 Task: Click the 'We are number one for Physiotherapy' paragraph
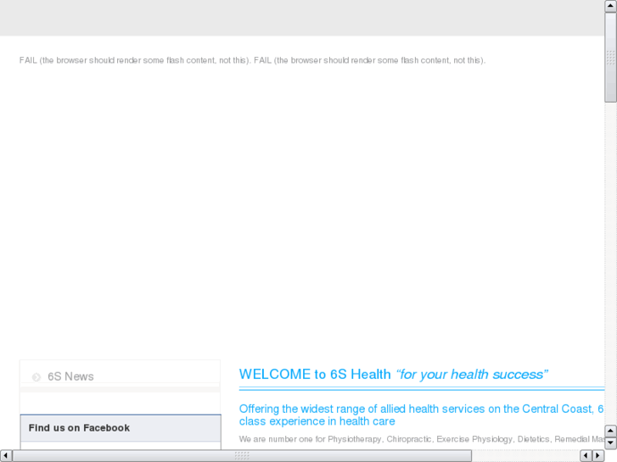[422, 439]
